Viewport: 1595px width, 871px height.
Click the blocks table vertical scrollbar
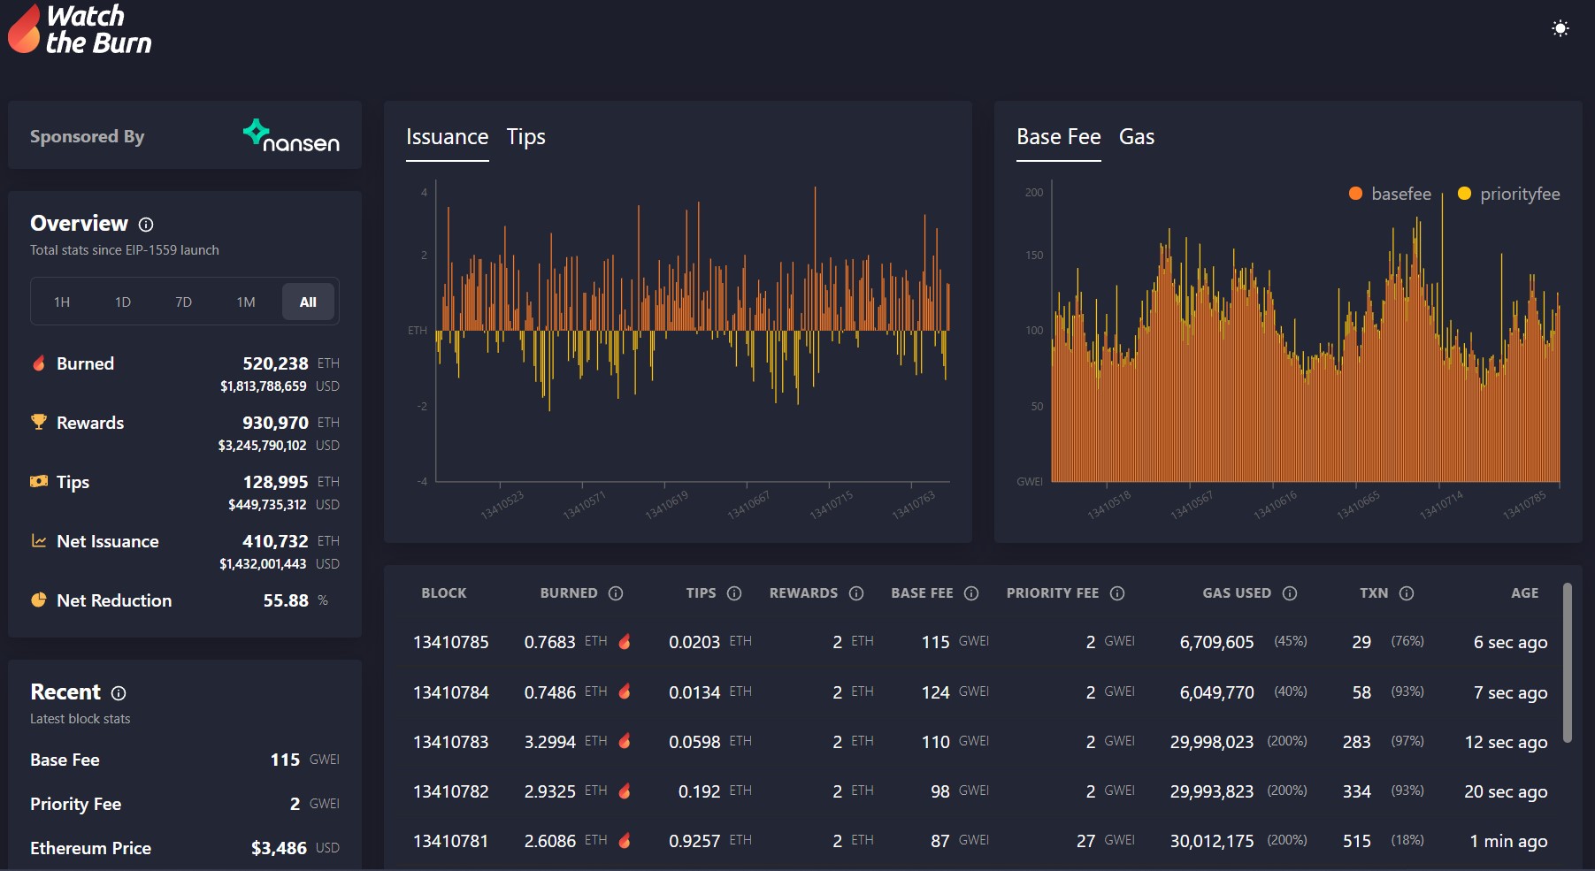pos(1568,662)
